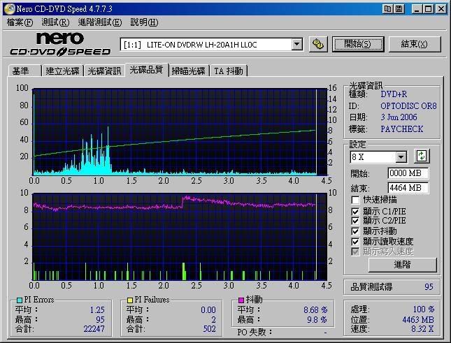Open the 8 X speed dropdown
The height and width of the screenshot is (343, 451).
click(401, 157)
